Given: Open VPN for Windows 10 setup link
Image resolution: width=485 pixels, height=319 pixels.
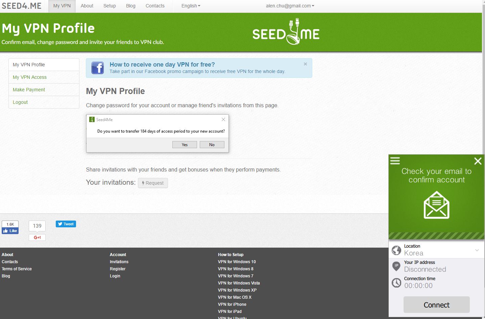Looking at the screenshot, I should point(237,262).
